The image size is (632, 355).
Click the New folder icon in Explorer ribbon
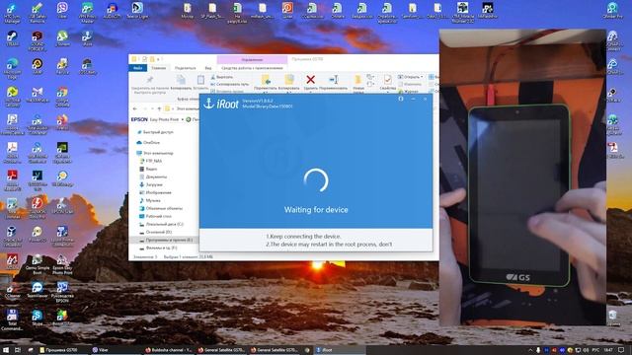point(357,79)
